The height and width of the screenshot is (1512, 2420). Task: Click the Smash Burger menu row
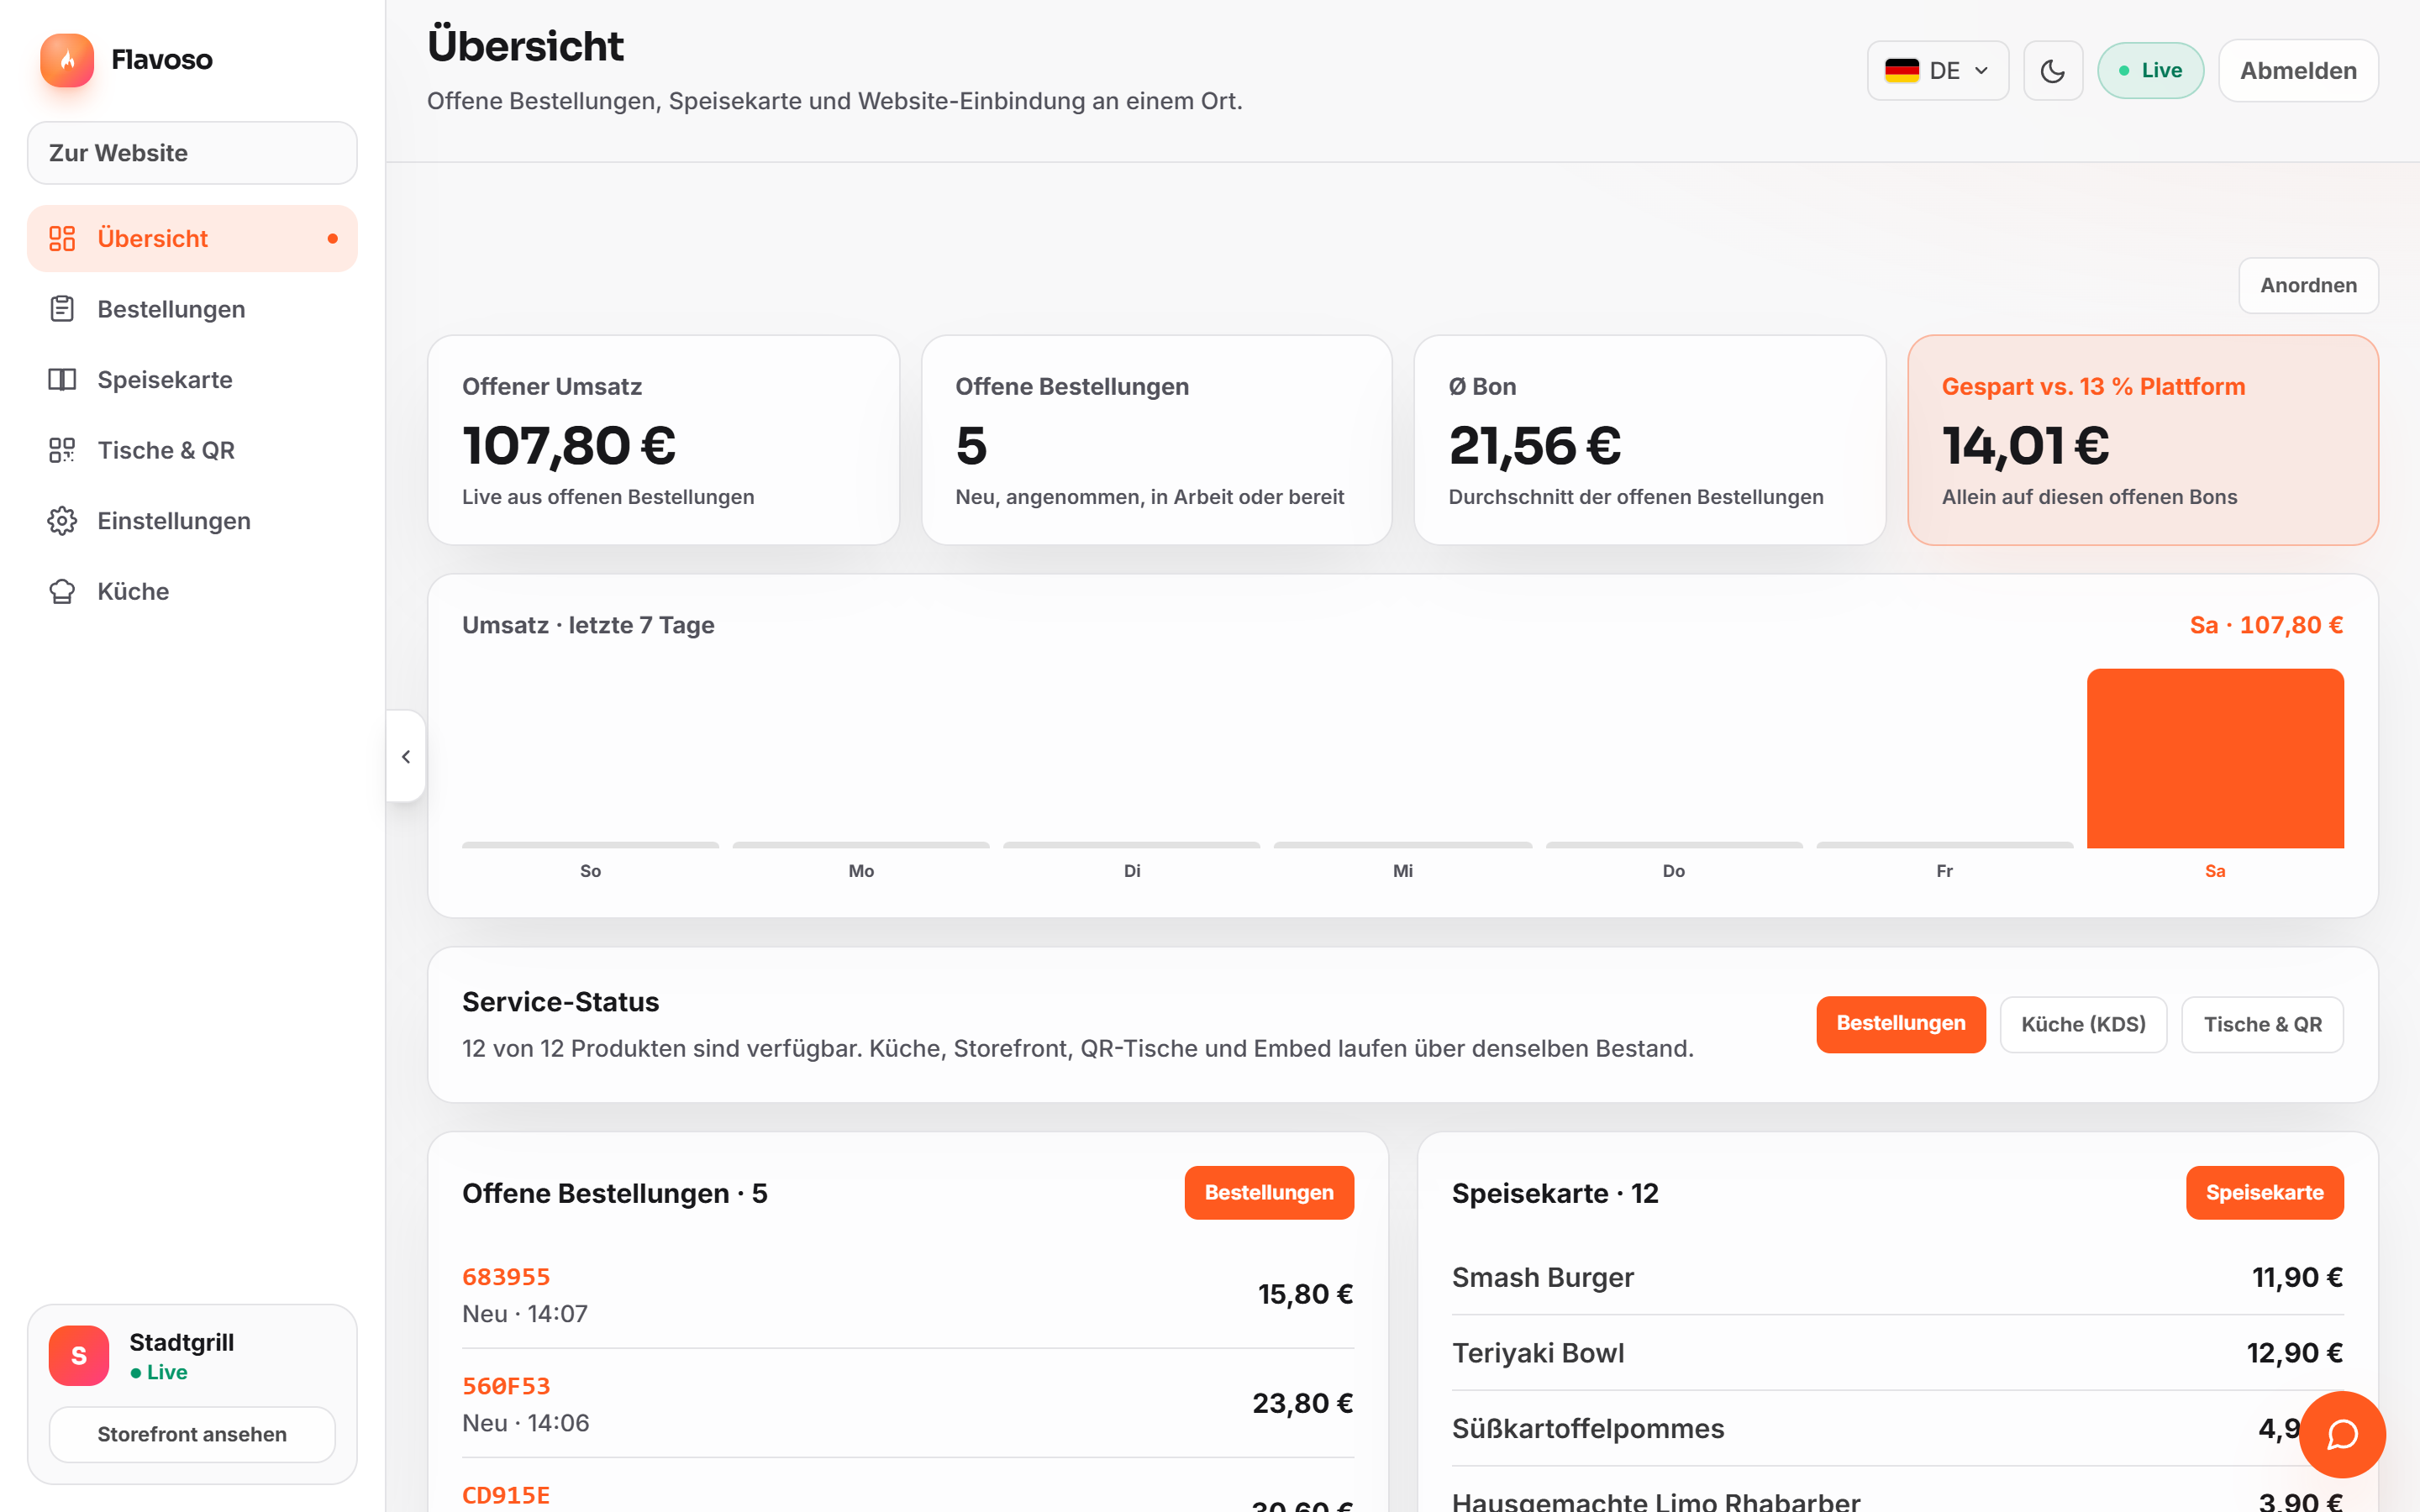click(x=1897, y=1277)
